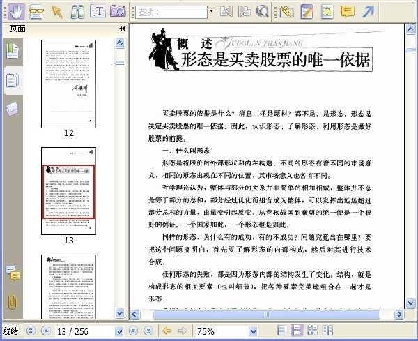Click the 页面 panel title

click(x=17, y=29)
